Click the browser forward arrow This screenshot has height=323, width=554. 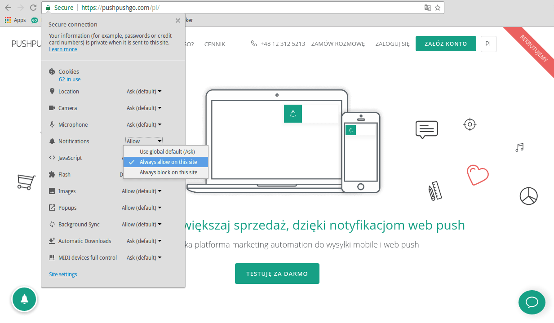(x=21, y=8)
